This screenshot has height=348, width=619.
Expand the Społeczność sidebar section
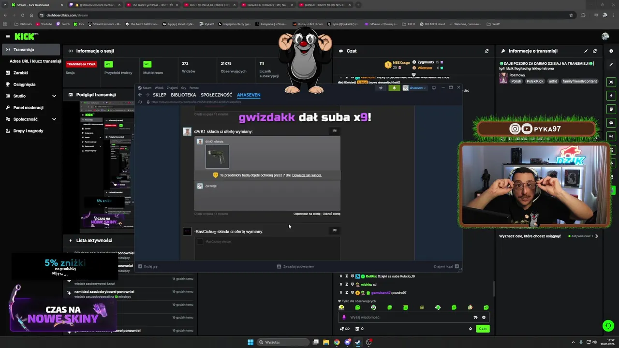pyautogui.click(x=54, y=119)
